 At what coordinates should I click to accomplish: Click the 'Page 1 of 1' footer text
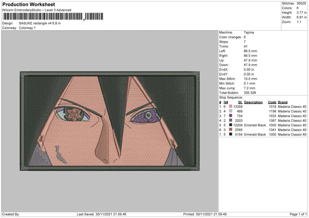click(298, 214)
